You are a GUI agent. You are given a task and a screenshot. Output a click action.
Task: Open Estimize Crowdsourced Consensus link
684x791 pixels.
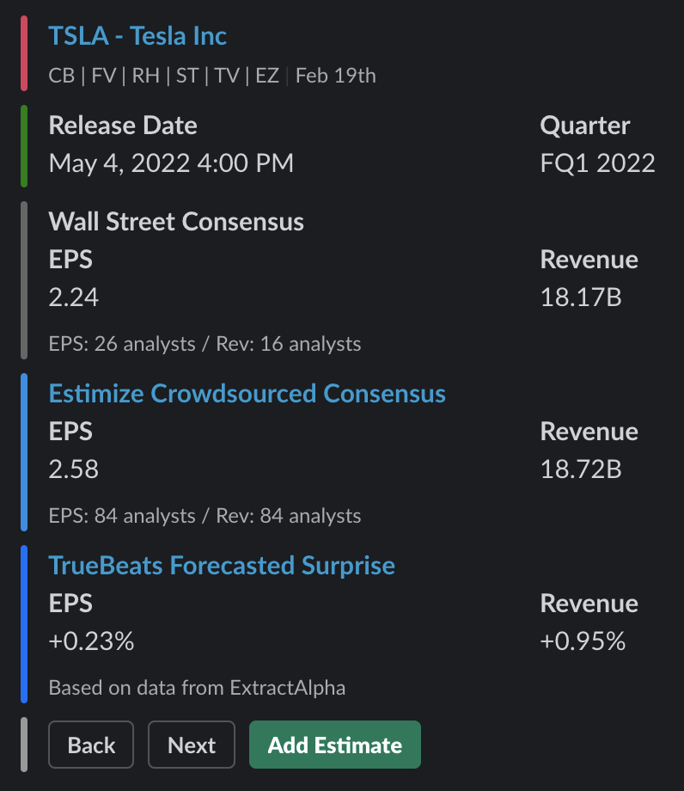[x=247, y=394]
